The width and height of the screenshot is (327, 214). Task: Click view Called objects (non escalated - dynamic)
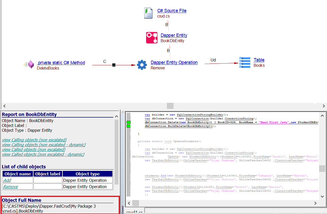[x=43, y=154]
